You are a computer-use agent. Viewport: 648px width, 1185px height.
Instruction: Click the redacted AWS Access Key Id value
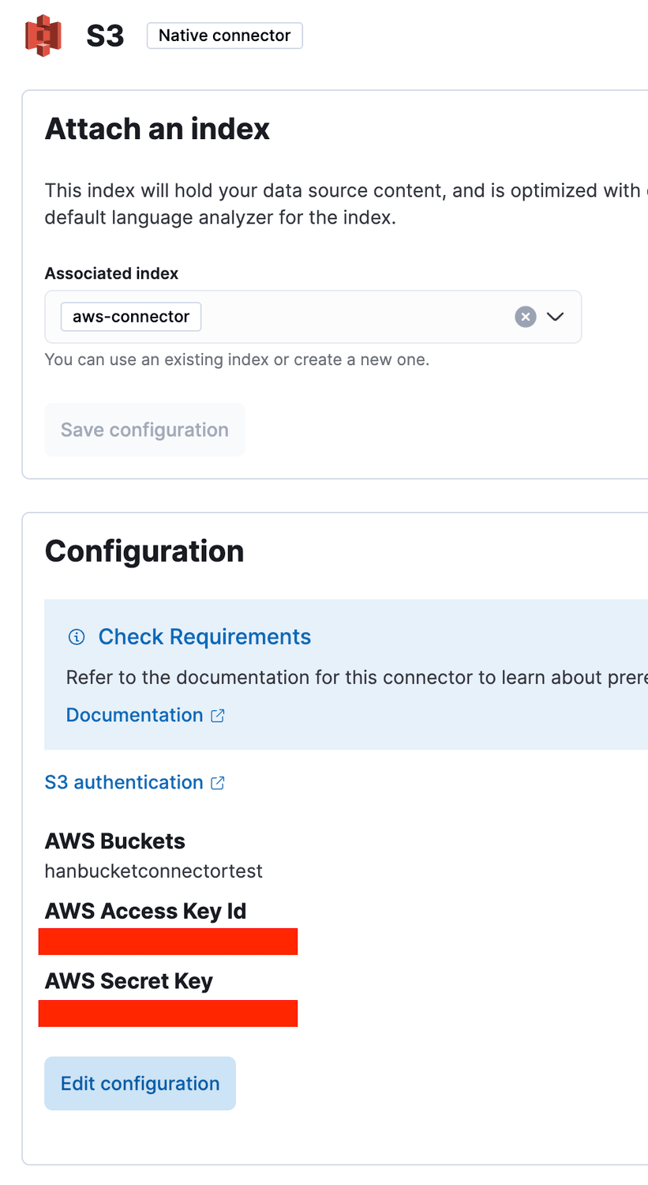168,942
